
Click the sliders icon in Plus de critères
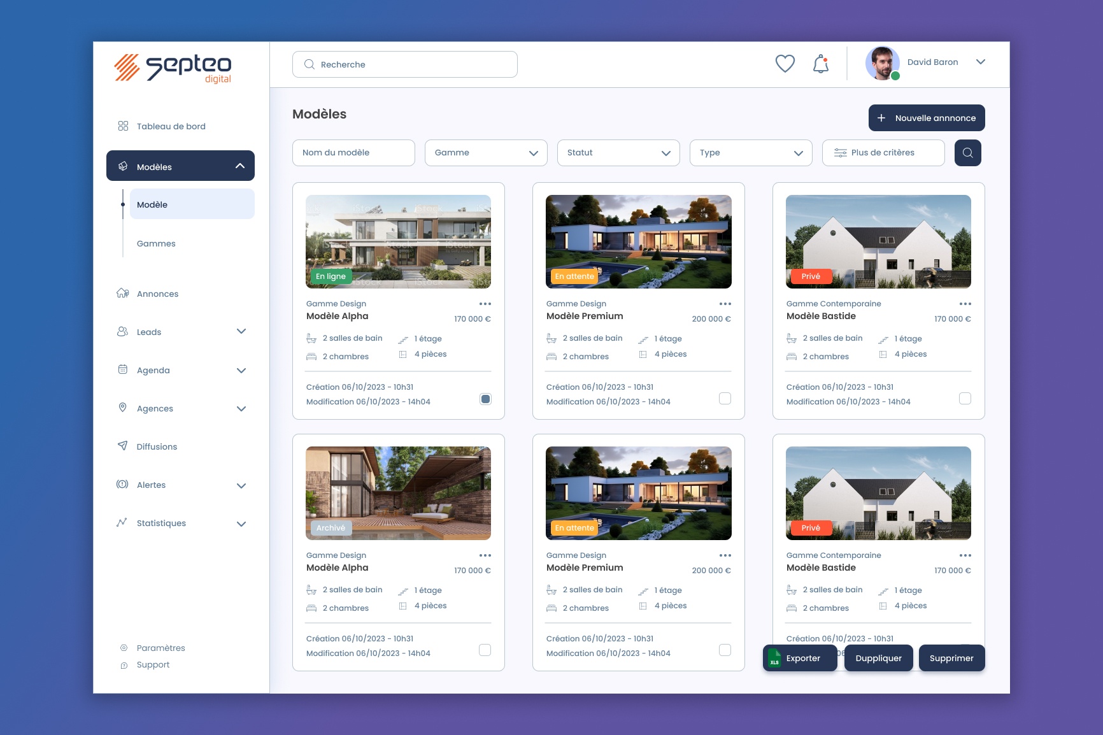tap(841, 153)
